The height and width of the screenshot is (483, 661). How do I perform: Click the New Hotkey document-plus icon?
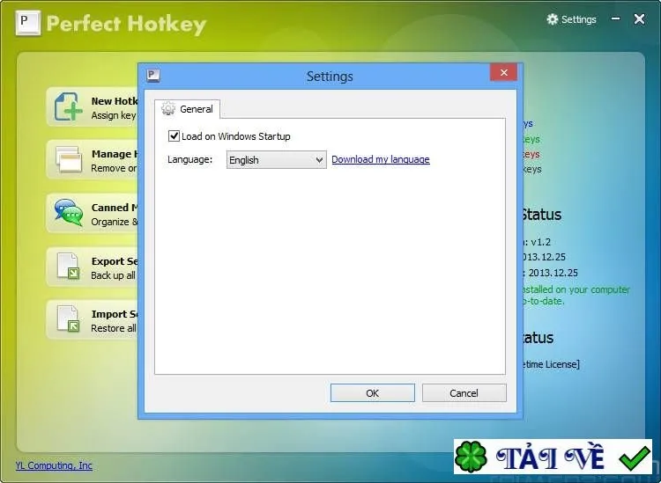click(68, 106)
